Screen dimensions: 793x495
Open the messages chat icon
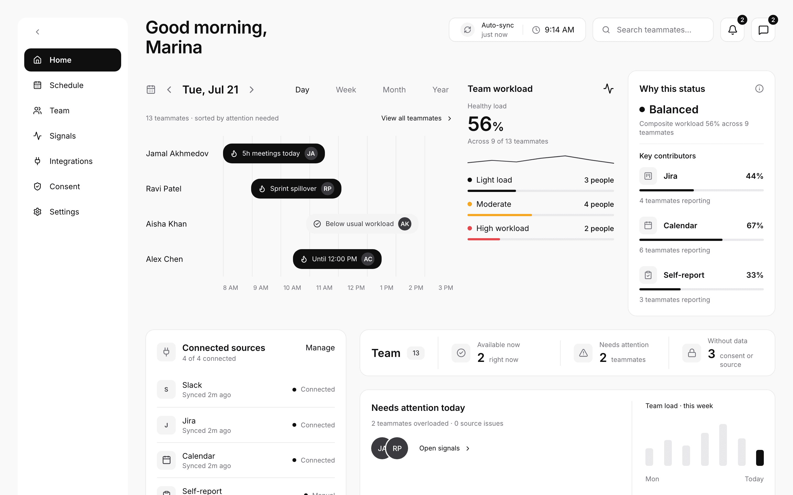763,30
